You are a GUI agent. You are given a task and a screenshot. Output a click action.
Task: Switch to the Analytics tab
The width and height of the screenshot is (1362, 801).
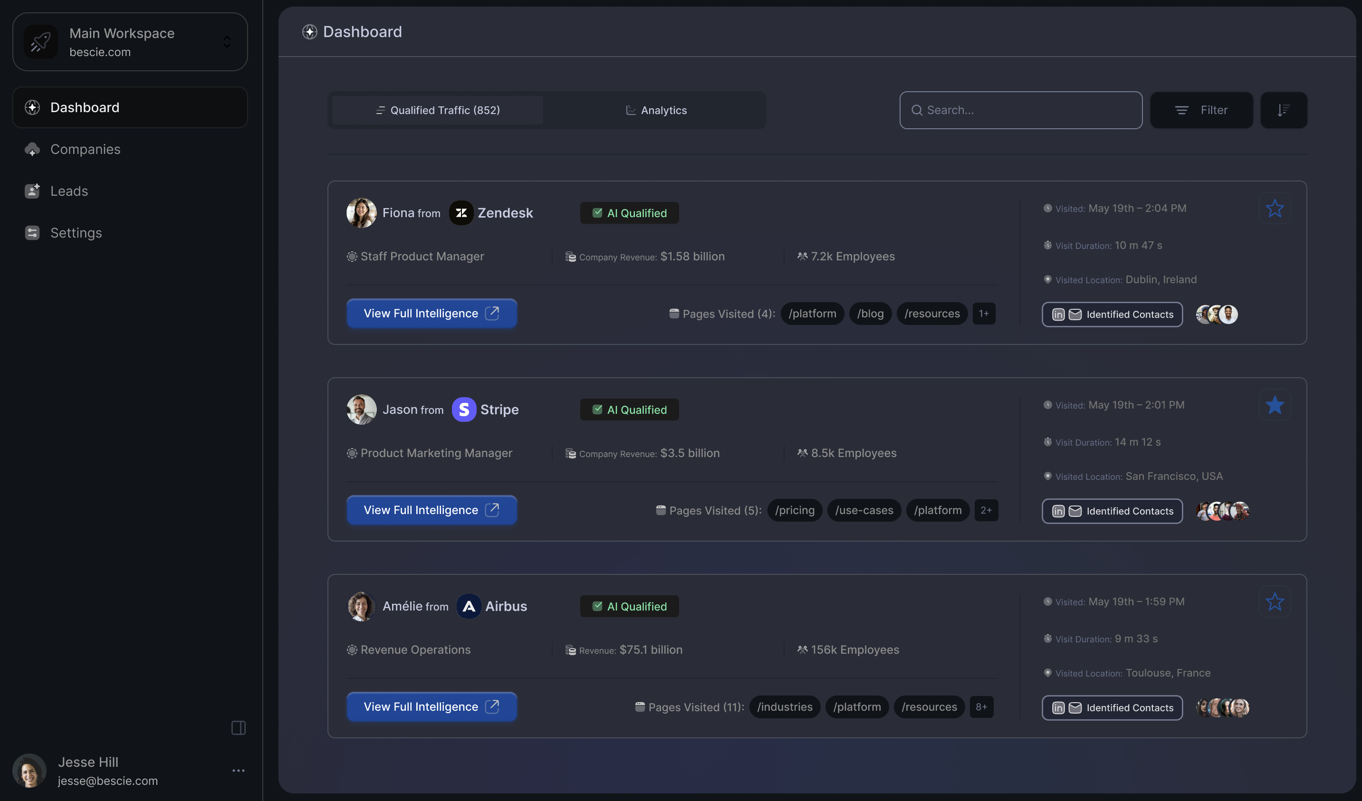[x=656, y=110]
